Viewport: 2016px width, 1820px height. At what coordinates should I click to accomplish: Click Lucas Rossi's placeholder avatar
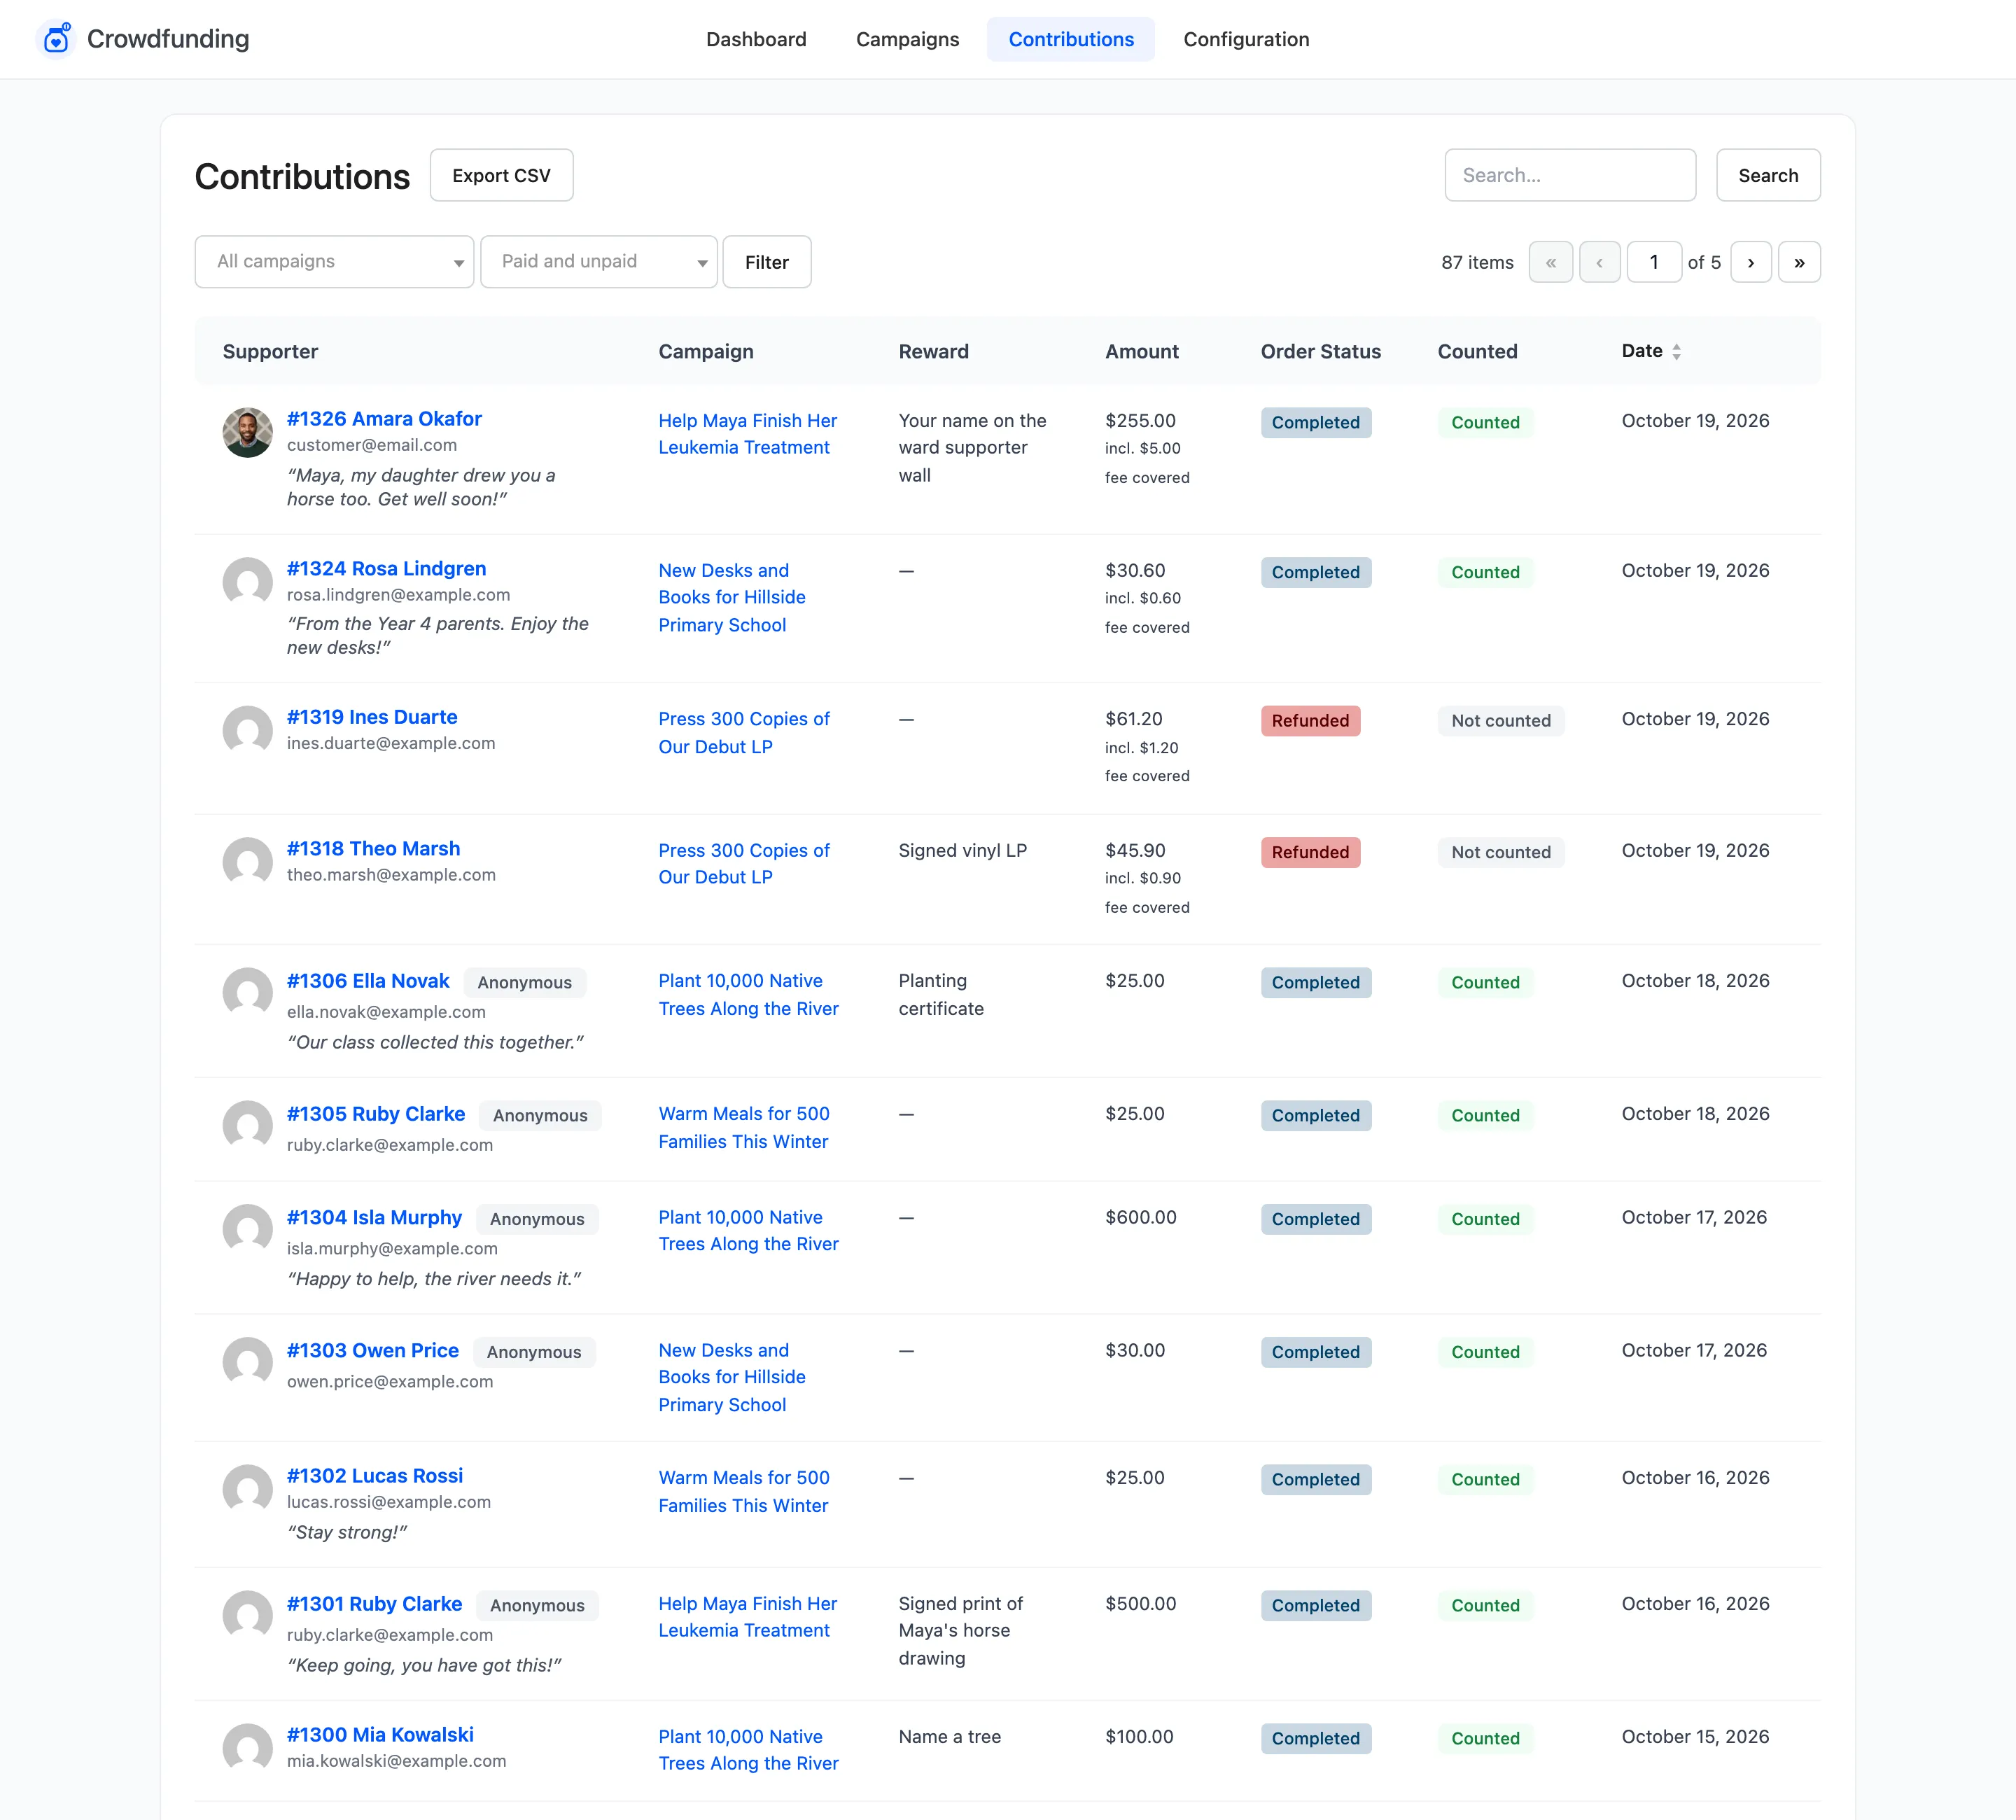[247, 1490]
